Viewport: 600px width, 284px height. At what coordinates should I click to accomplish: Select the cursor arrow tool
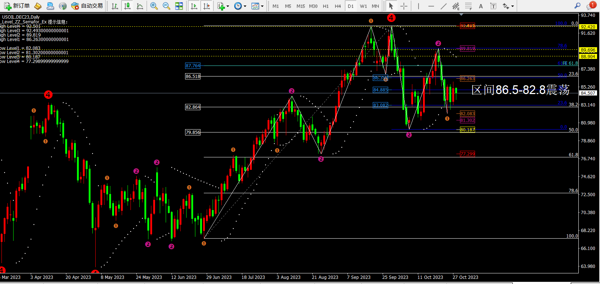pos(391,6)
